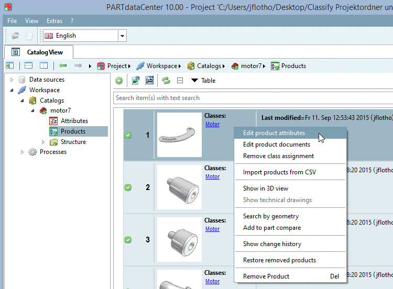Click the collapse minus box icon in toolbar
This screenshot has height=289, width=393.
[x=180, y=81]
